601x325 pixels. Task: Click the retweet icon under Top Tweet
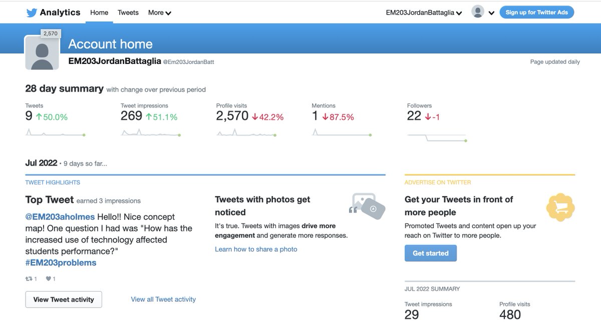pyautogui.click(x=29, y=278)
